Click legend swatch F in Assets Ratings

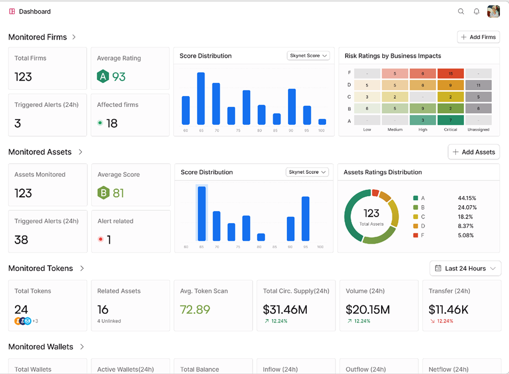415,235
